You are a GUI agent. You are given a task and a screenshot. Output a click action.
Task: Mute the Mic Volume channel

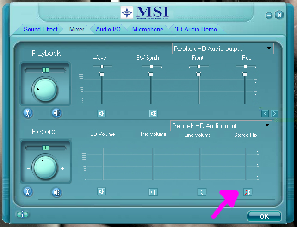click(153, 192)
